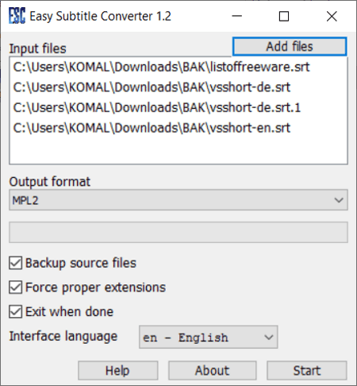Click the Interface language dropdown chevron
The image size is (357, 386).
tap(269, 338)
